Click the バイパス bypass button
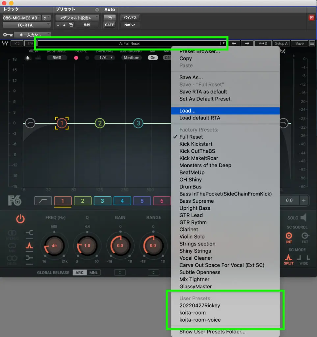 click(130, 18)
